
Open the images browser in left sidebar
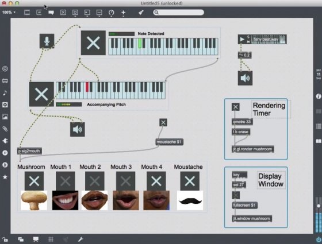[x=5, y=117]
